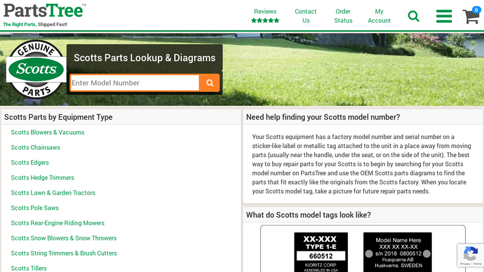
Task: Open the reCAPTCHA Terms link
Action: [477, 264]
